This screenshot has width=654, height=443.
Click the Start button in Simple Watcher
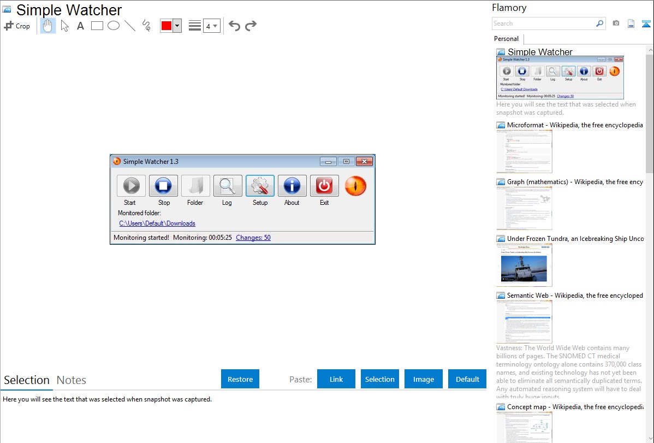[131, 186]
